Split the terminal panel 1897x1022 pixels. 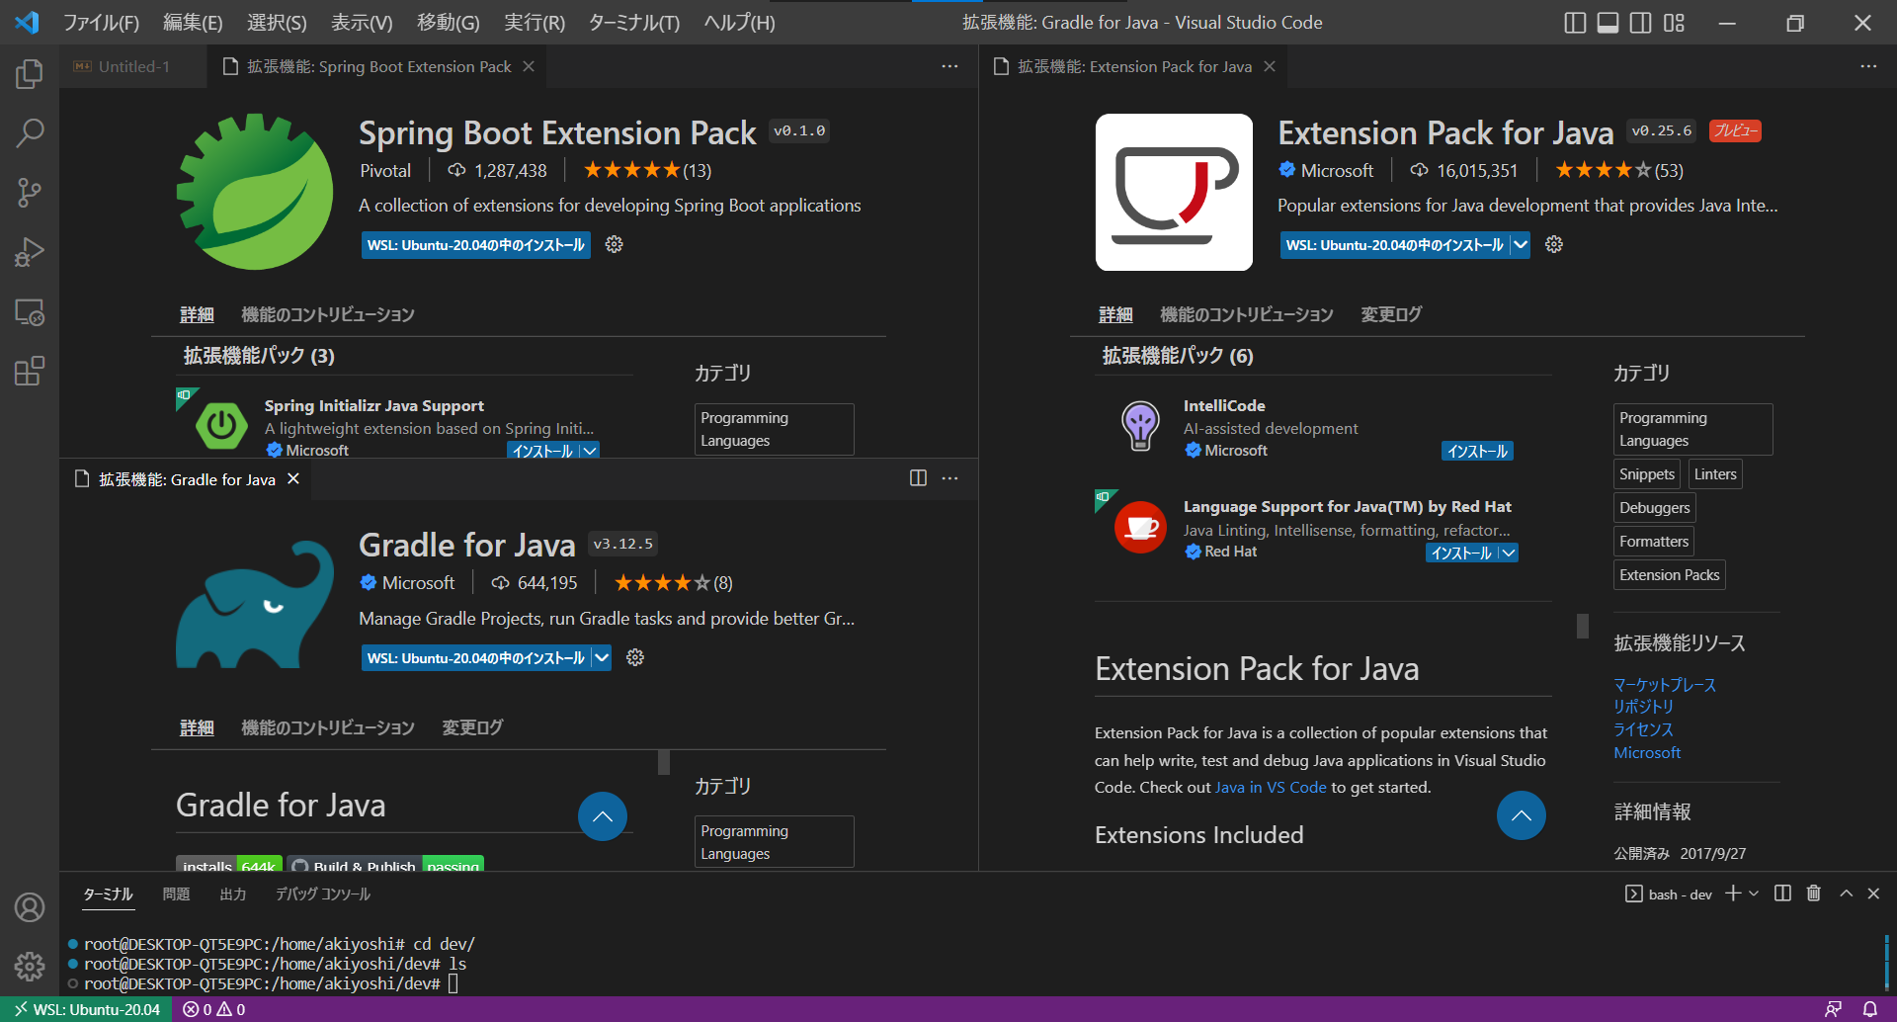(1782, 894)
